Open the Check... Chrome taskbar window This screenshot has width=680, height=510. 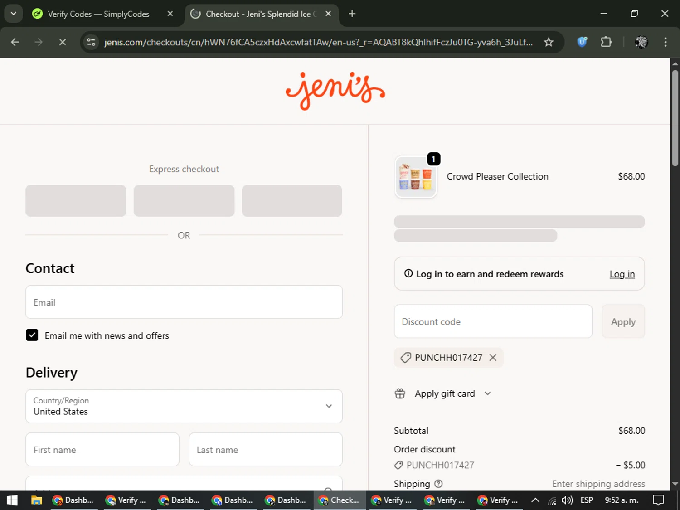coord(340,500)
